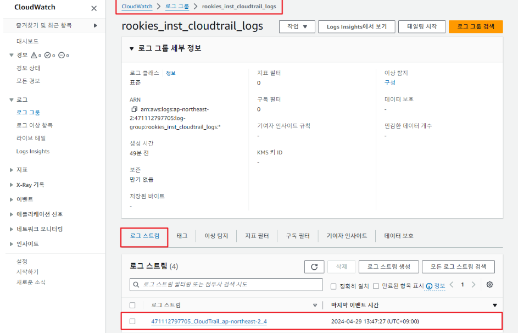Click 로그 스트림 생성 button
This screenshot has width=518, height=333.
point(389,267)
